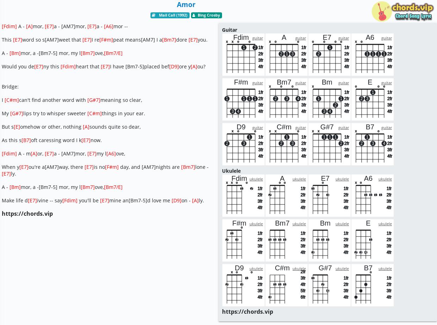Click guitar link above A chord diagram
Image resolution: width=437 pixels, height=325 pixels.
[301, 38]
